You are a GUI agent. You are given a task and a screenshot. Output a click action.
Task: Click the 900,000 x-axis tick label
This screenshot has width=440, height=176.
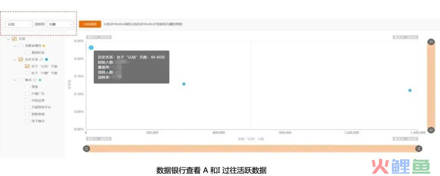(285, 133)
